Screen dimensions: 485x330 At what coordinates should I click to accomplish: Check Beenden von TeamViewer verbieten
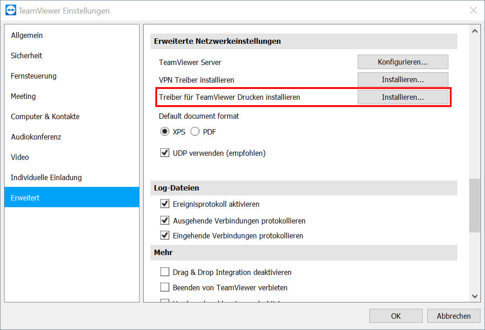(164, 287)
